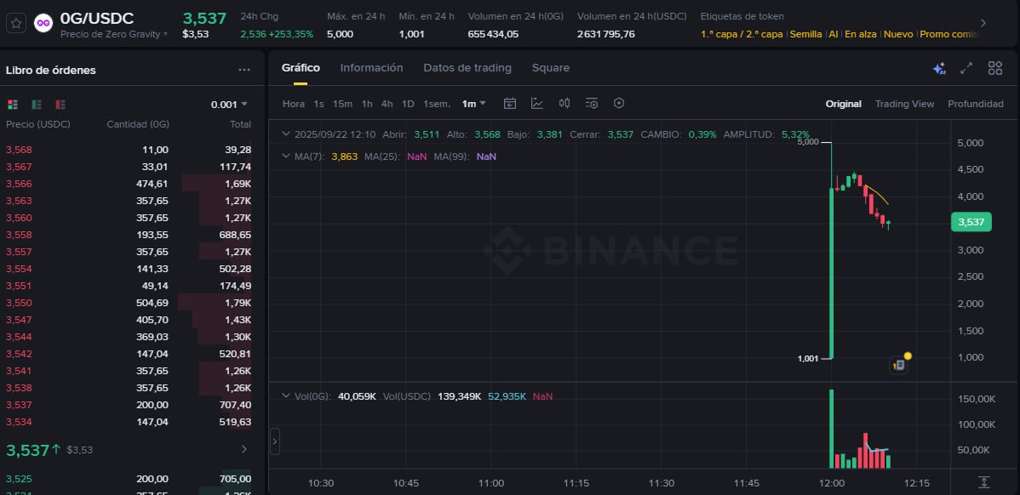Collapse the candle OHLC info row

tap(285, 134)
